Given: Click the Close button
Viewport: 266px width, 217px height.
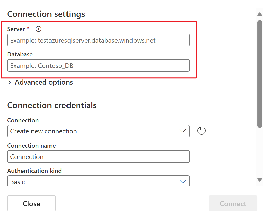Looking at the screenshot, I should [x=31, y=203].
